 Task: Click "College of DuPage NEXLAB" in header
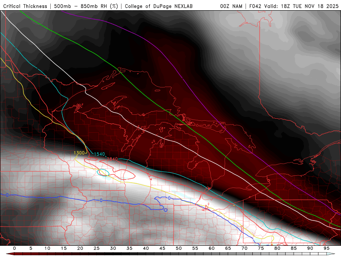click(159, 6)
